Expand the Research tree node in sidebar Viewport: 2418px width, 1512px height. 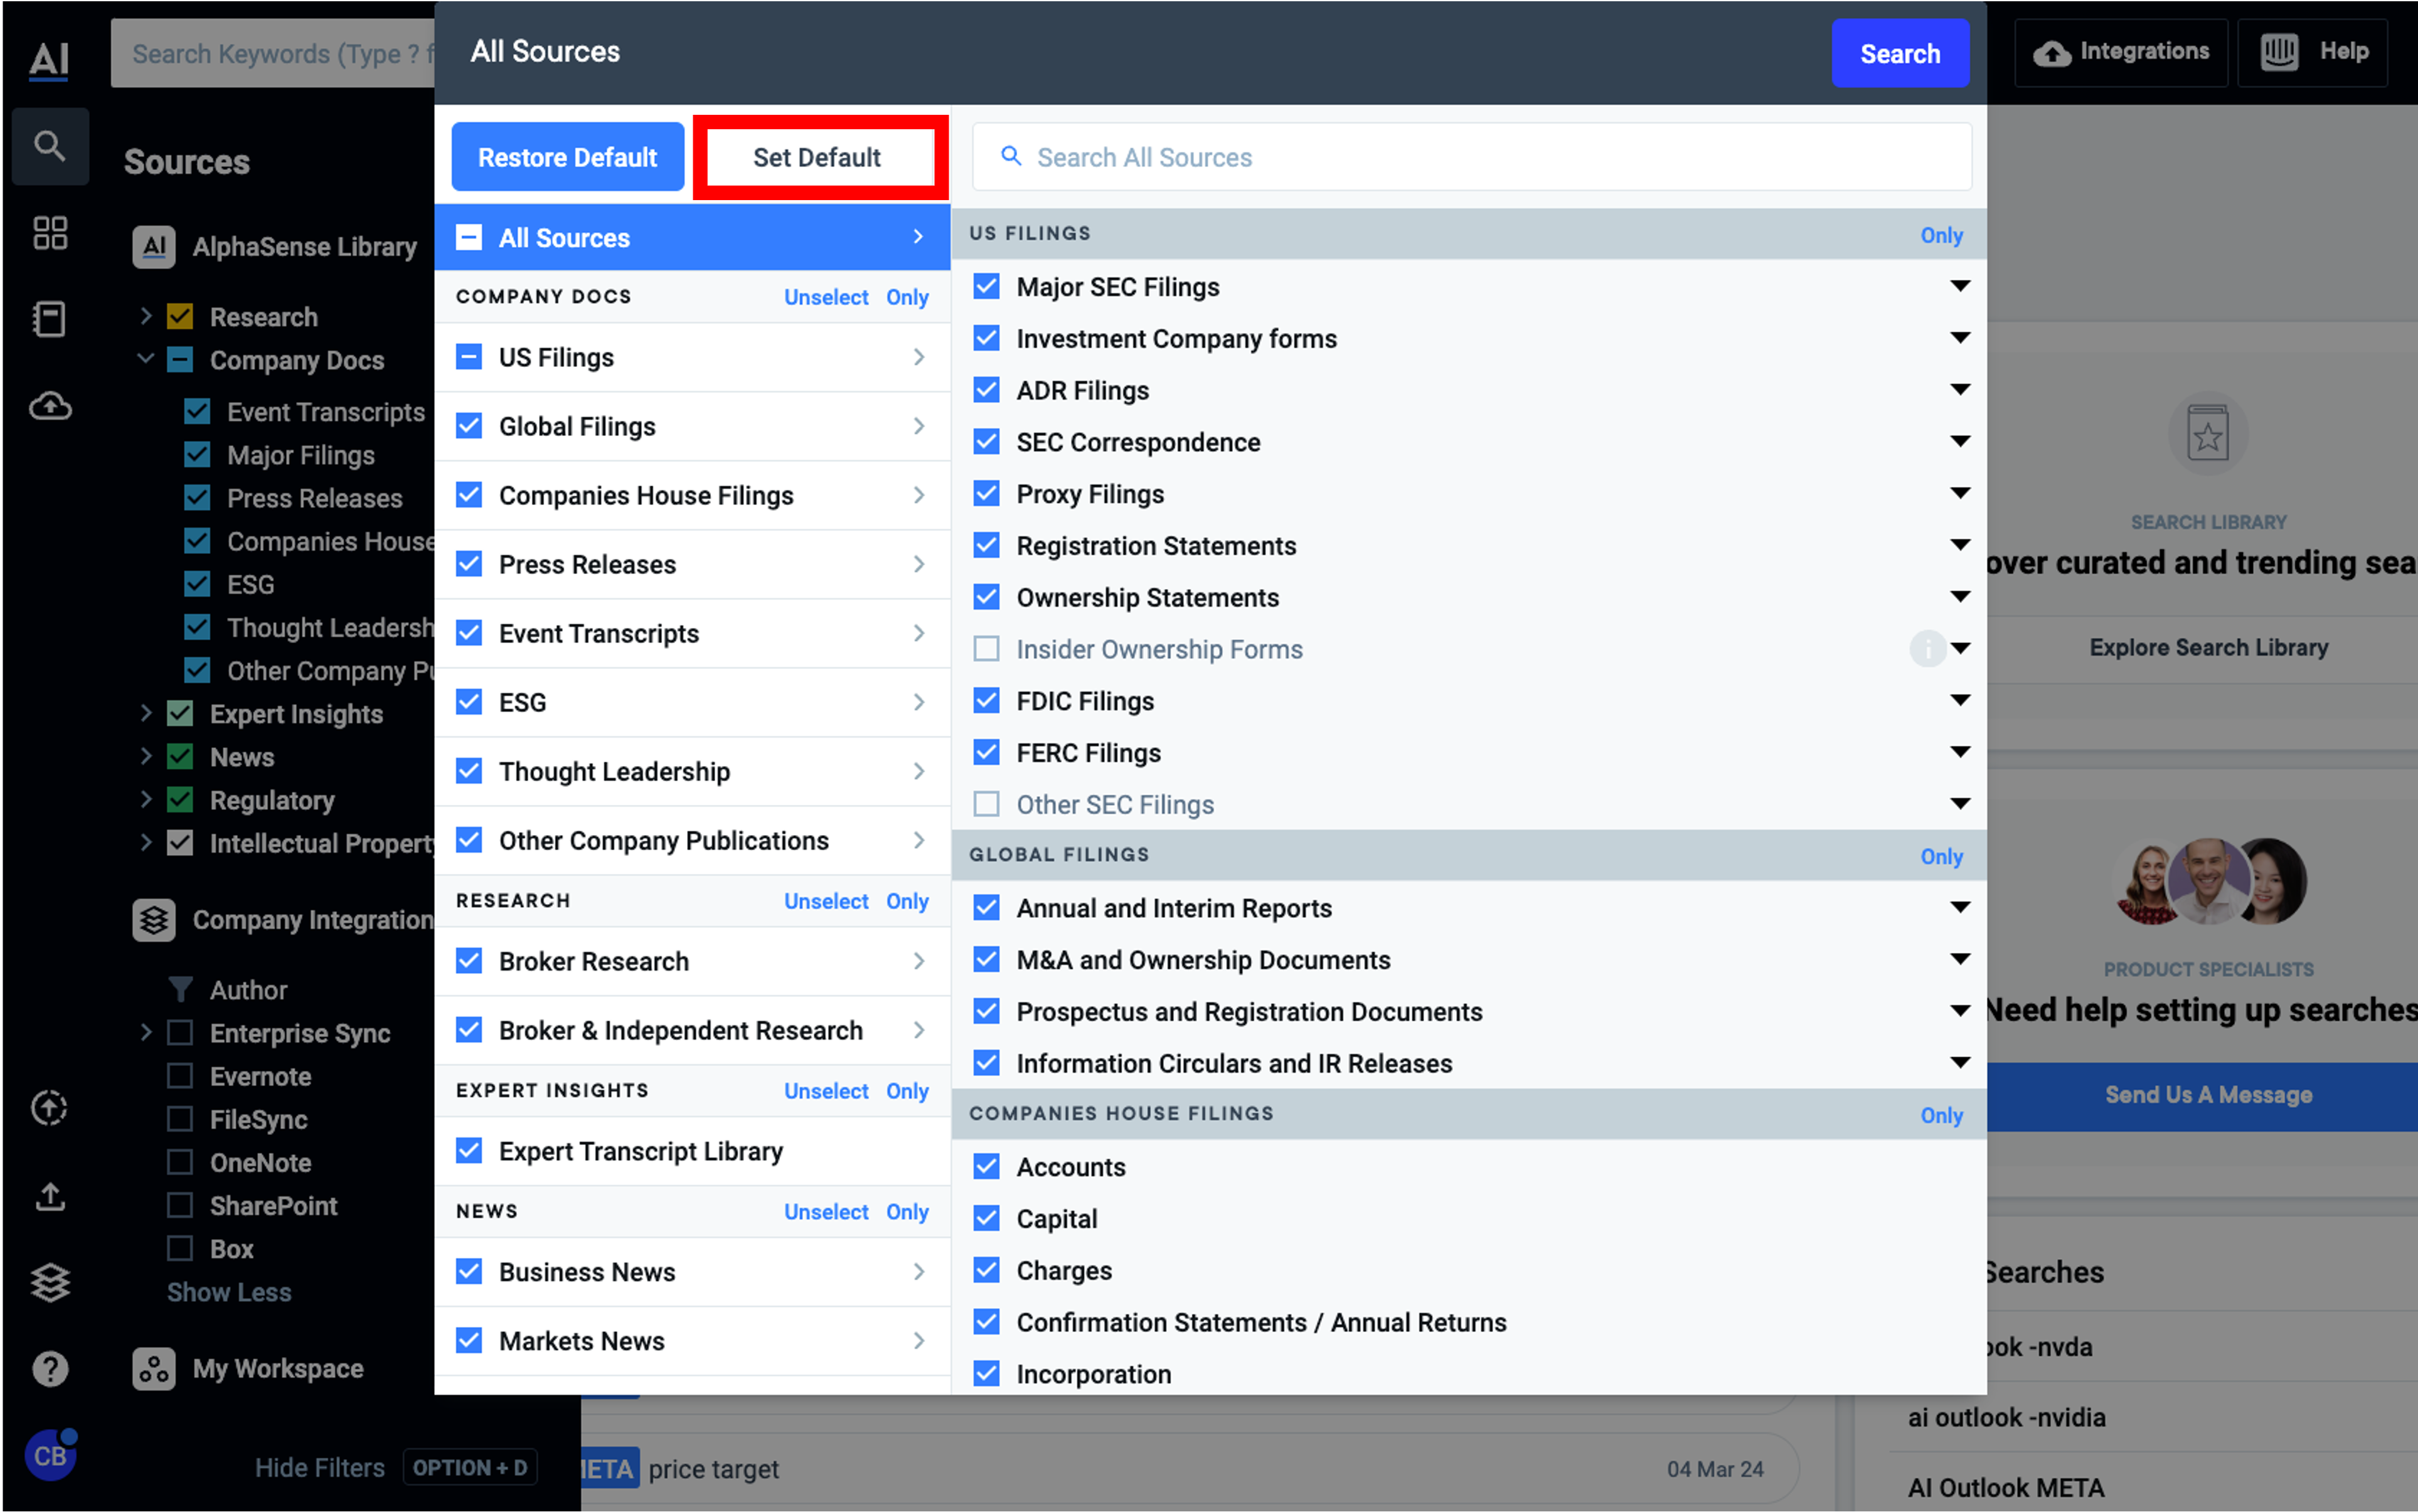[x=146, y=316]
